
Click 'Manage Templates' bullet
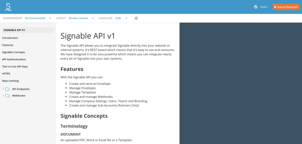(x=83, y=92)
